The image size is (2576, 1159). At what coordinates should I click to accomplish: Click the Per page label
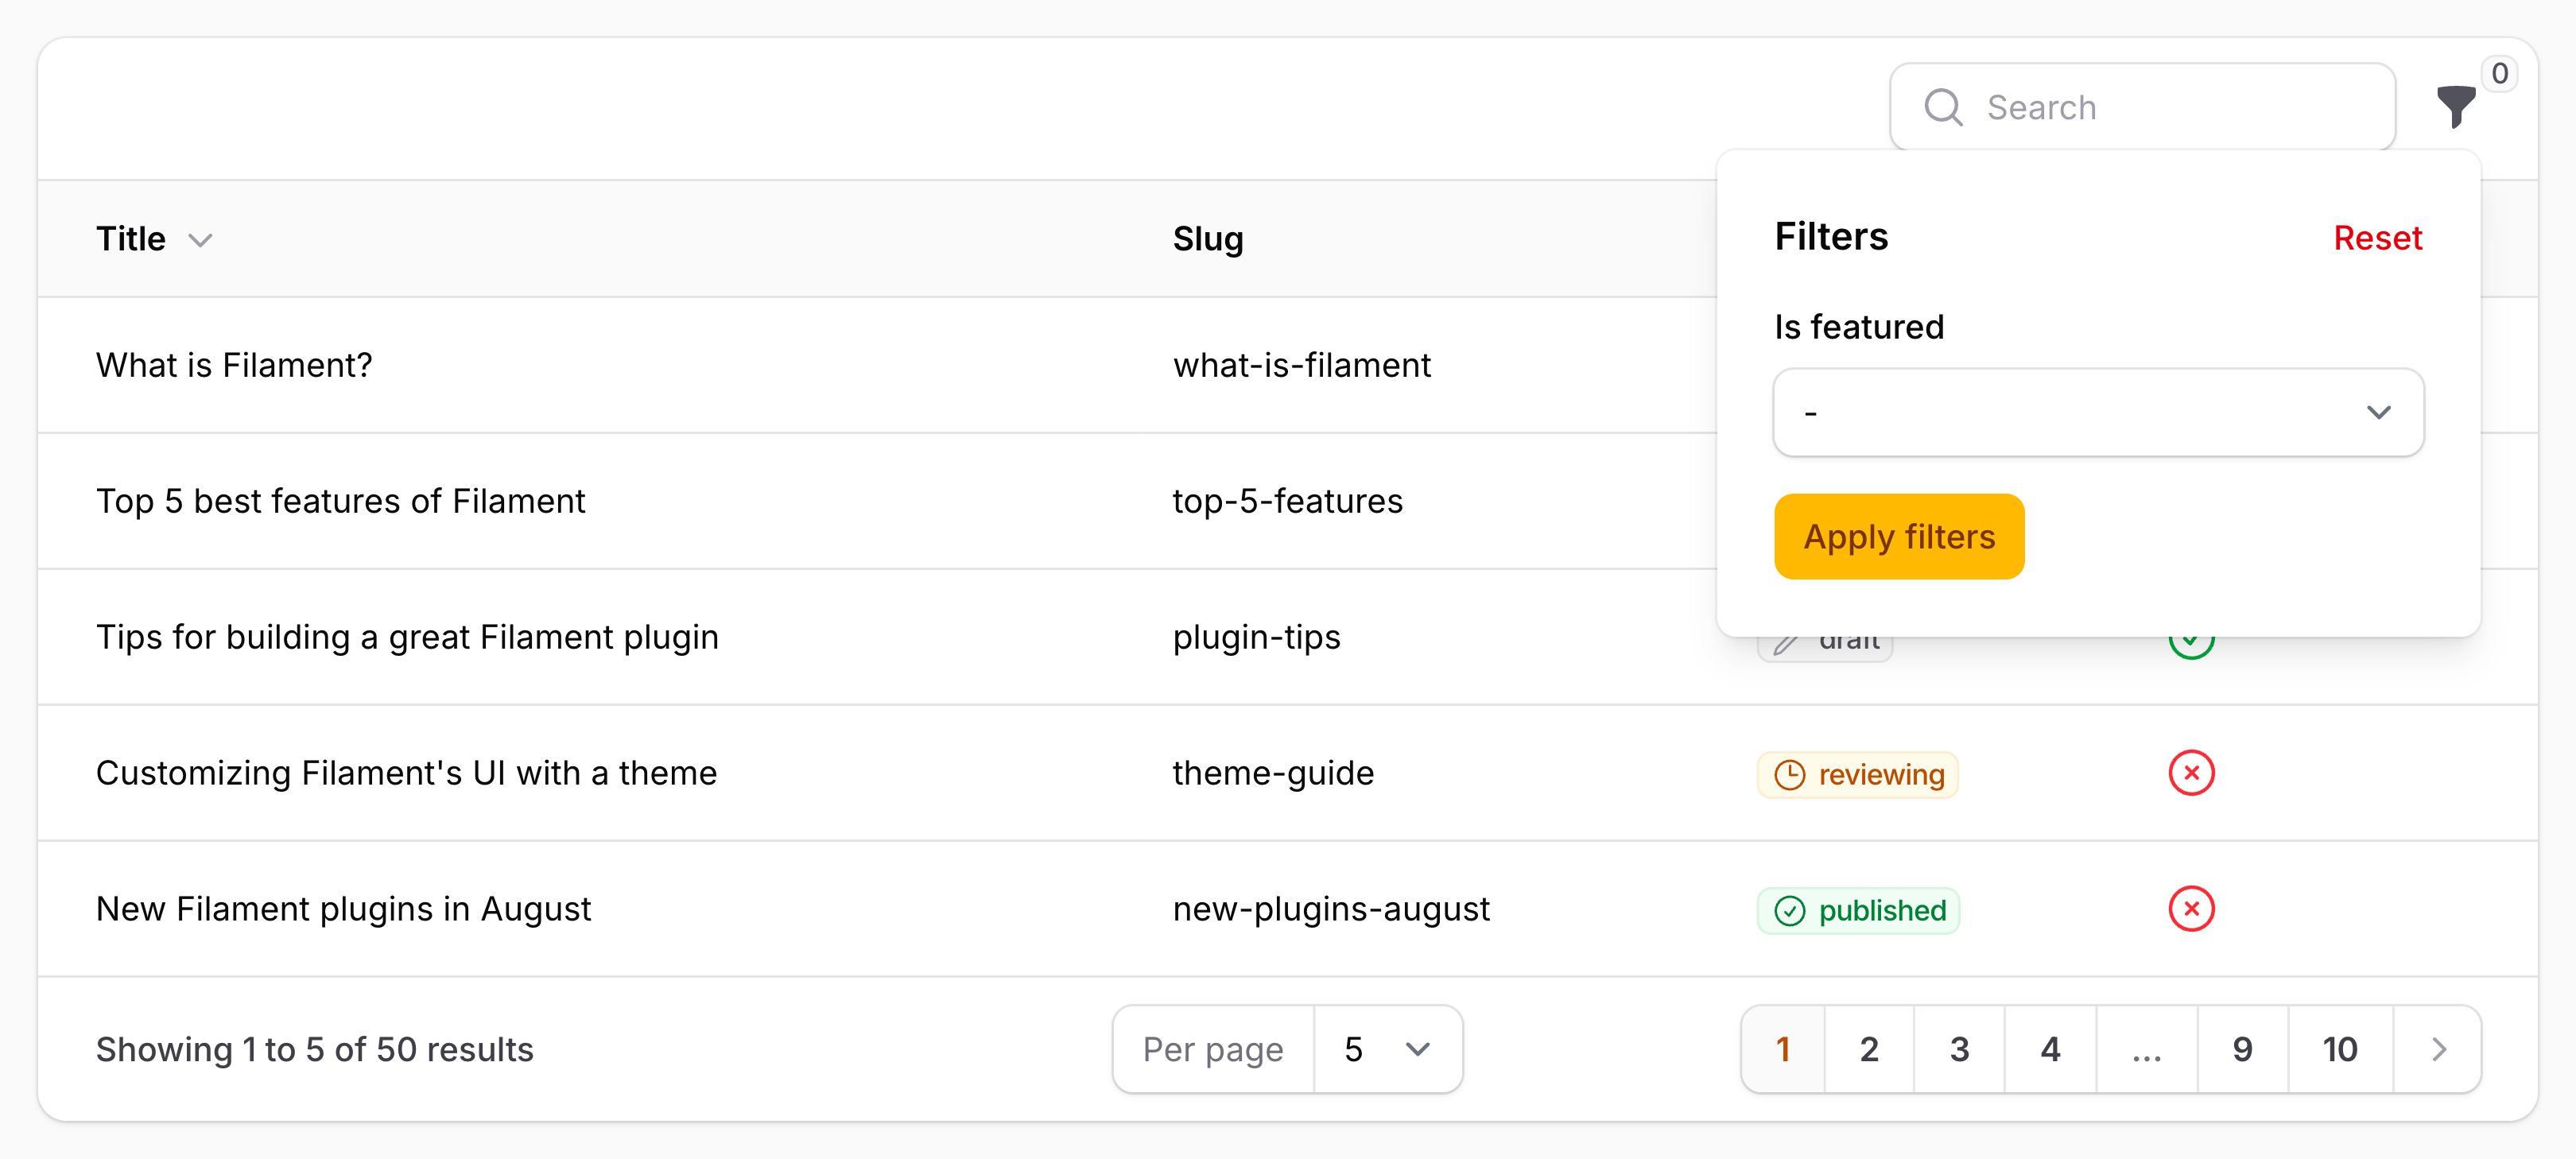(1213, 1049)
